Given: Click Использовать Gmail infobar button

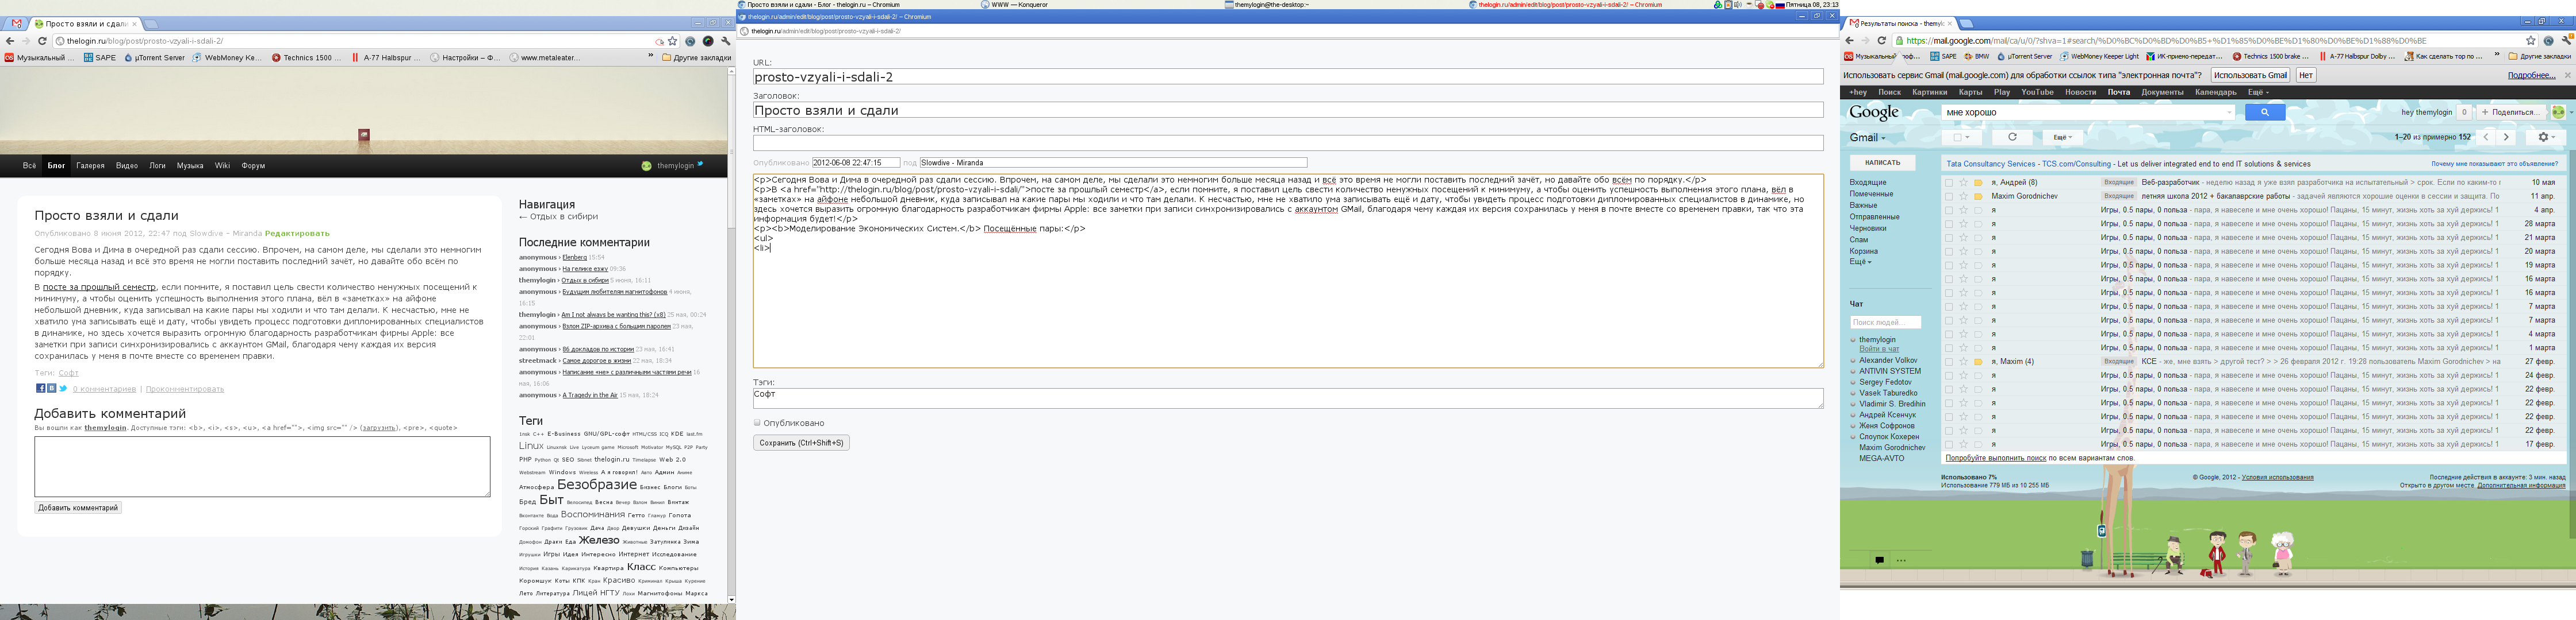Looking at the screenshot, I should click(2250, 75).
